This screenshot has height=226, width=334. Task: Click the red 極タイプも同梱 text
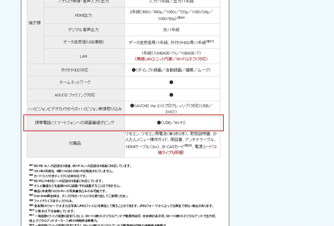pyautogui.click(x=171, y=152)
